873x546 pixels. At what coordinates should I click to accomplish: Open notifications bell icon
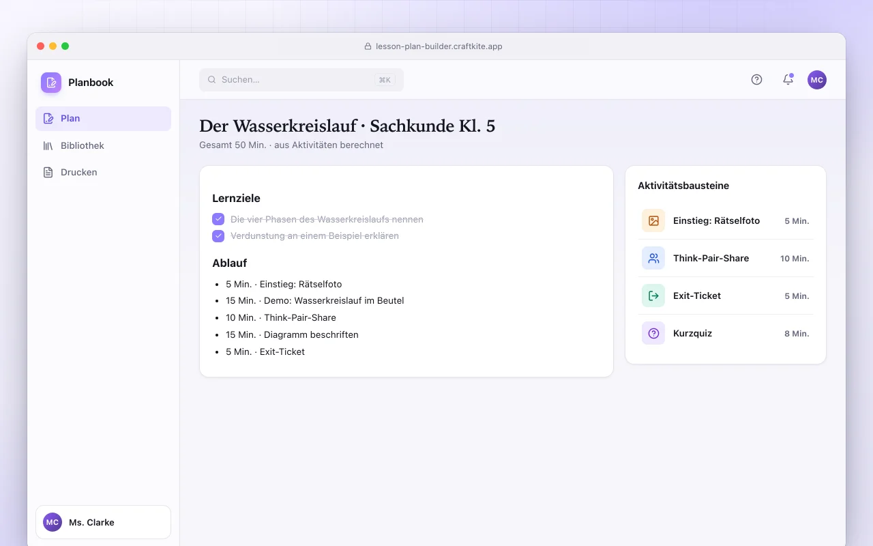tap(788, 80)
